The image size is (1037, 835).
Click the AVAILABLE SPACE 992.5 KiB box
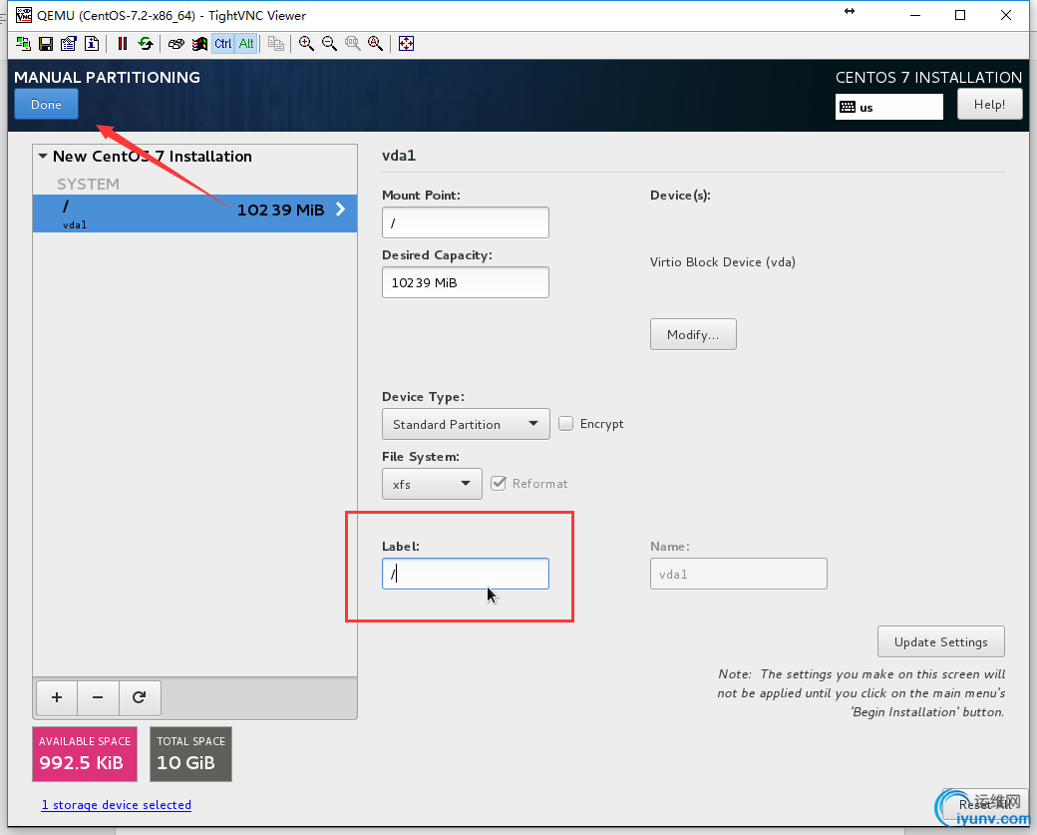click(85, 754)
